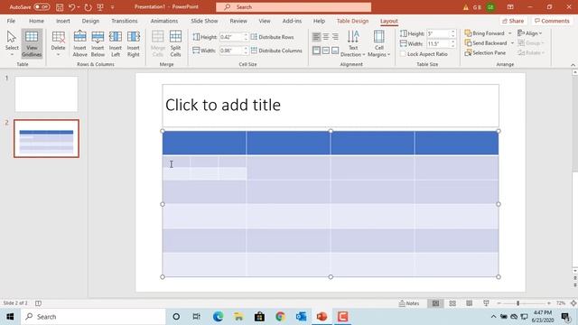578x325 pixels.
Task: Insert a column to the left
Action: tap(116, 43)
